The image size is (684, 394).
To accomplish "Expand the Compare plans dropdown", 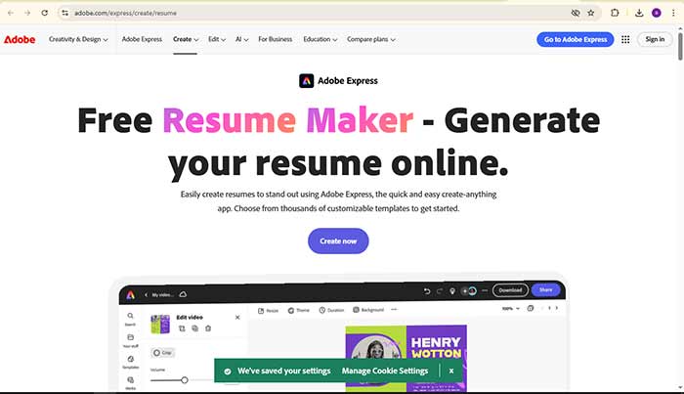I will (x=371, y=39).
